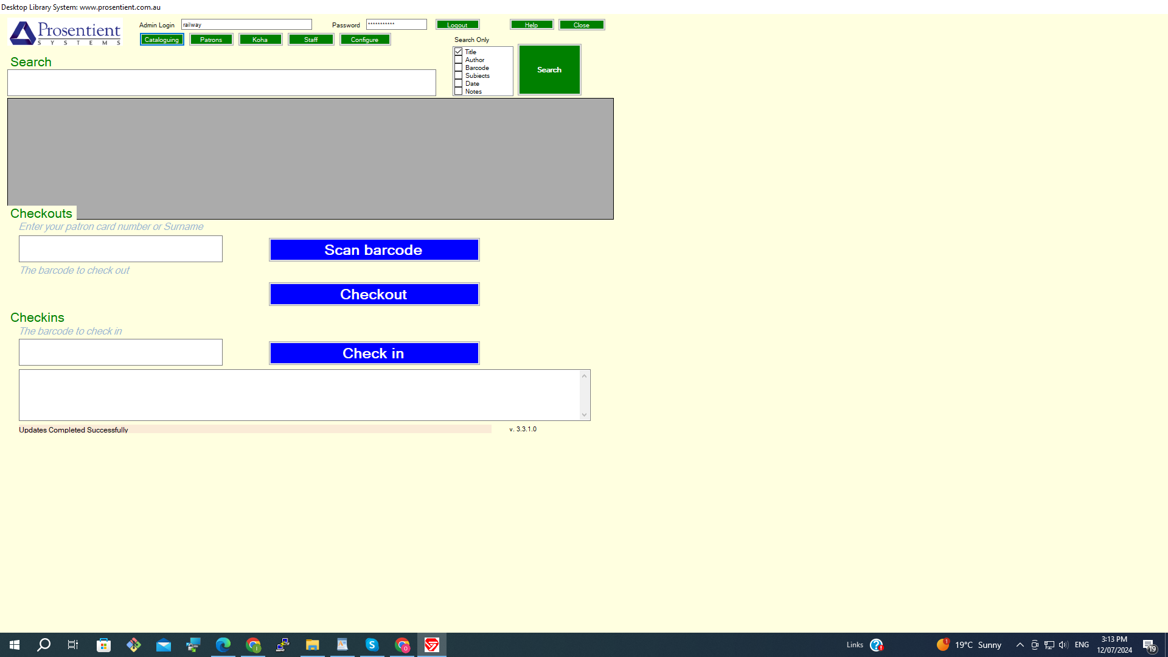This screenshot has width=1168, height=657.
Task: Toggle the Title search filter checkbox
Action: [x=458, y=51]
